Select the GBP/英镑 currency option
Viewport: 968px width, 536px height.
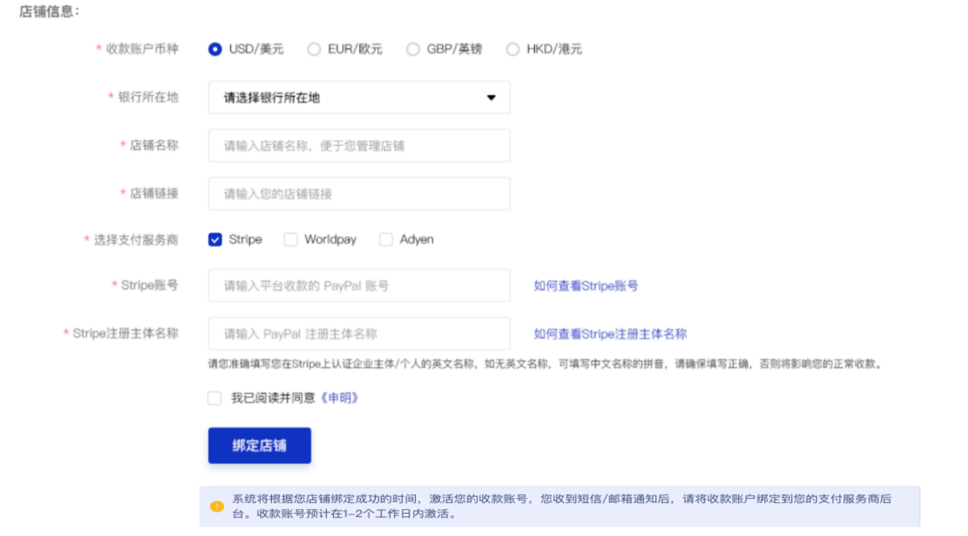tap(413, 48)
